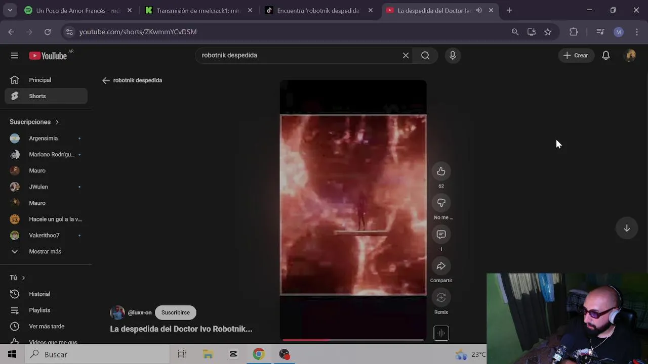Image resolution: width=648 pixels, height=364 pixels.
Task: Open the Crear menu
Action: 576,56
